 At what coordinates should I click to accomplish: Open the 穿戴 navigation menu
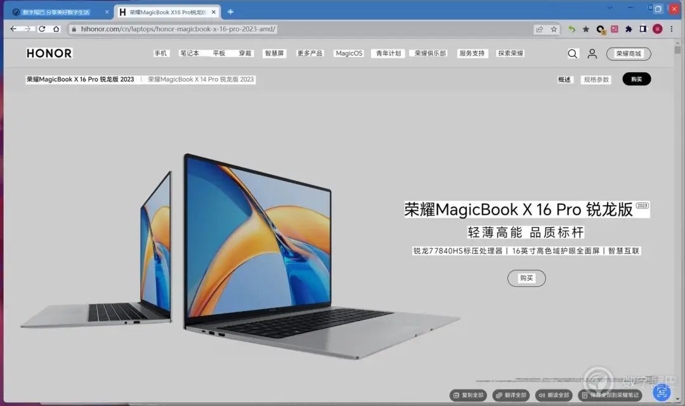(245, 53)
